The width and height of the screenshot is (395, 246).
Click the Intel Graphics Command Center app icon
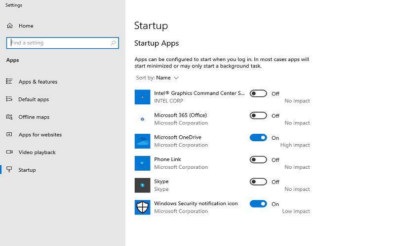(142, 97)
